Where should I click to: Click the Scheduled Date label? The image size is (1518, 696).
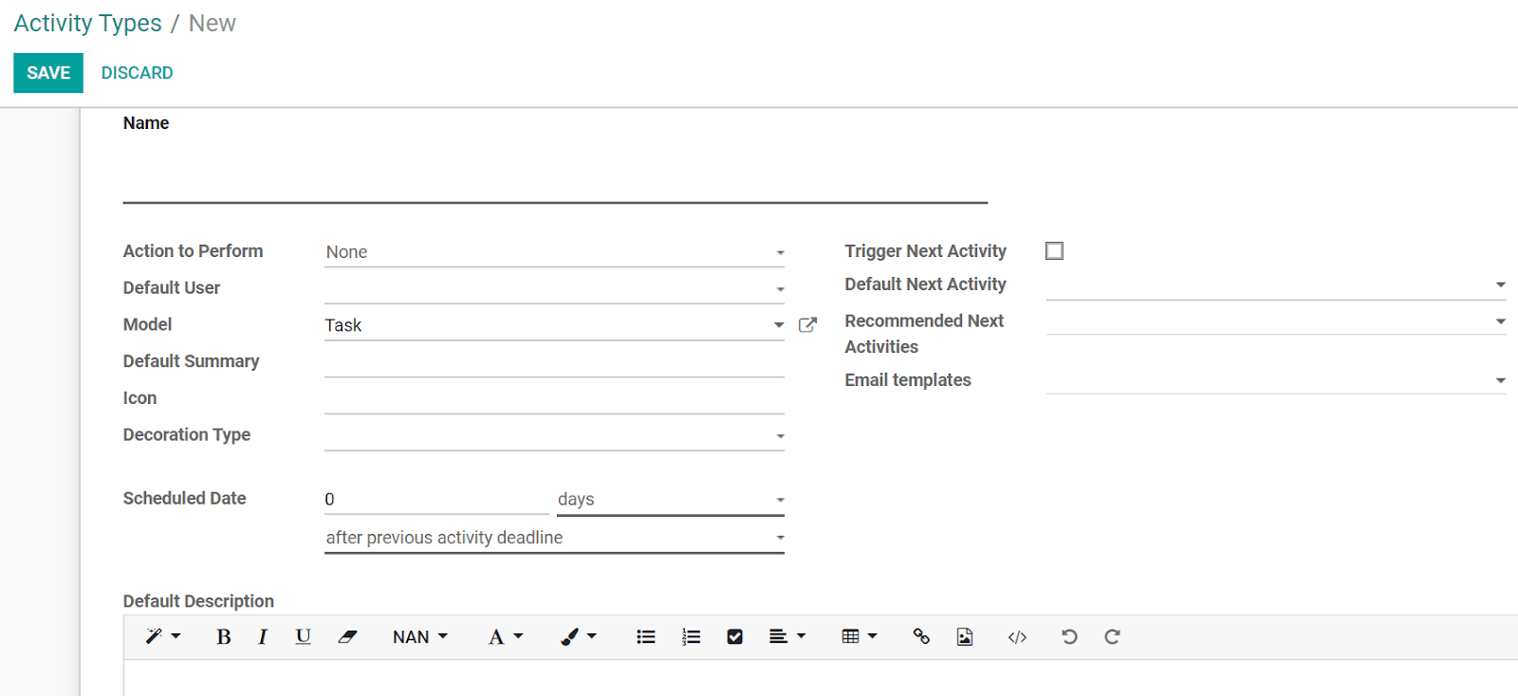click(184, 499)
